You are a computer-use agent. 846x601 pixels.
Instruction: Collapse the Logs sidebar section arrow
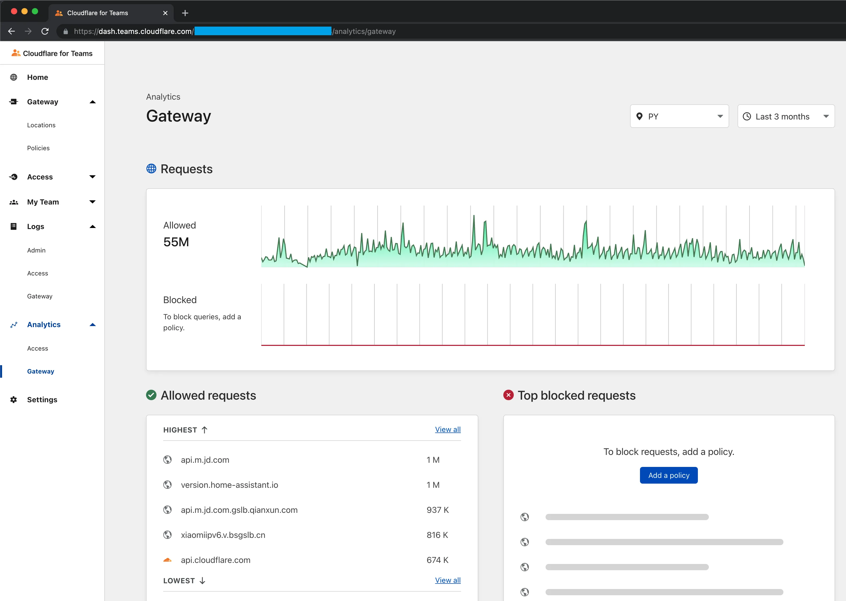93,226
